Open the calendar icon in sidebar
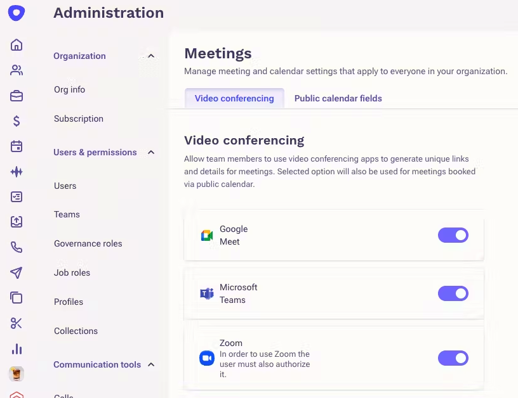Image resolution: width=518 pixels, height=398 pixels. click(x=17, y=146)
